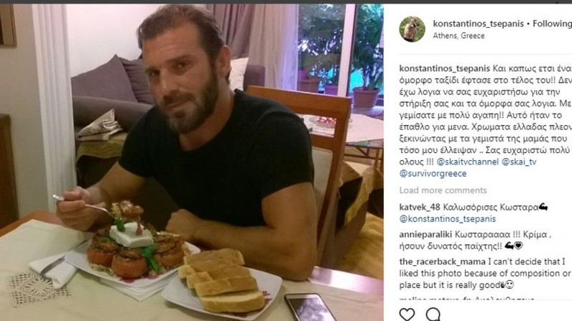572x321 pixels.
Task: Open the @skai_tv mention
Action: (x=519, y=162)
